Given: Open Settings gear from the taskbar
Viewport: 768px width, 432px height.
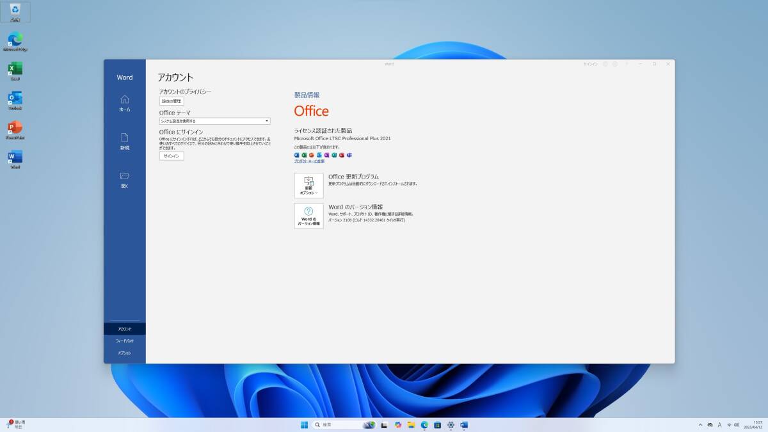Looking at the screenshot, I should pyautogui.click(x=451, y=425).
